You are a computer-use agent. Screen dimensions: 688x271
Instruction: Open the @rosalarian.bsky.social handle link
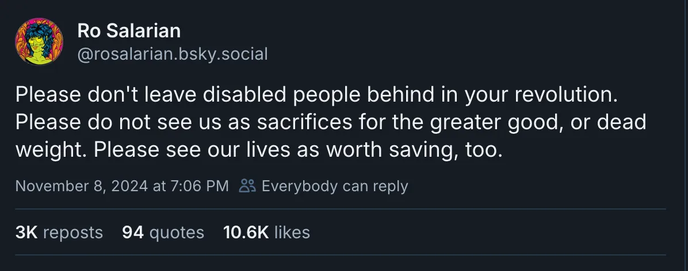coord(172,54)
